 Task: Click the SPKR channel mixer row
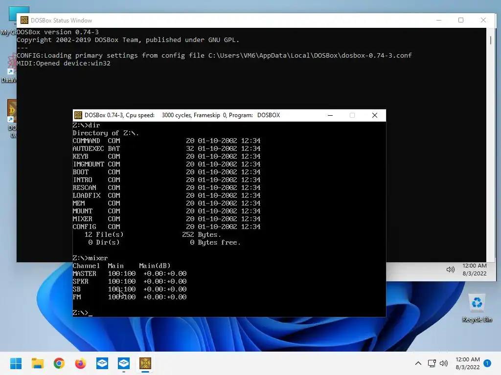coord(129,281)
